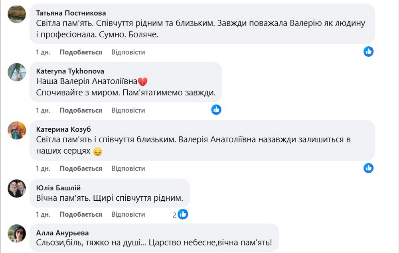Click the 1 дн. timestamp under Катерина Козуб's comment
399x253 pixels.
(x=44, y=168)
